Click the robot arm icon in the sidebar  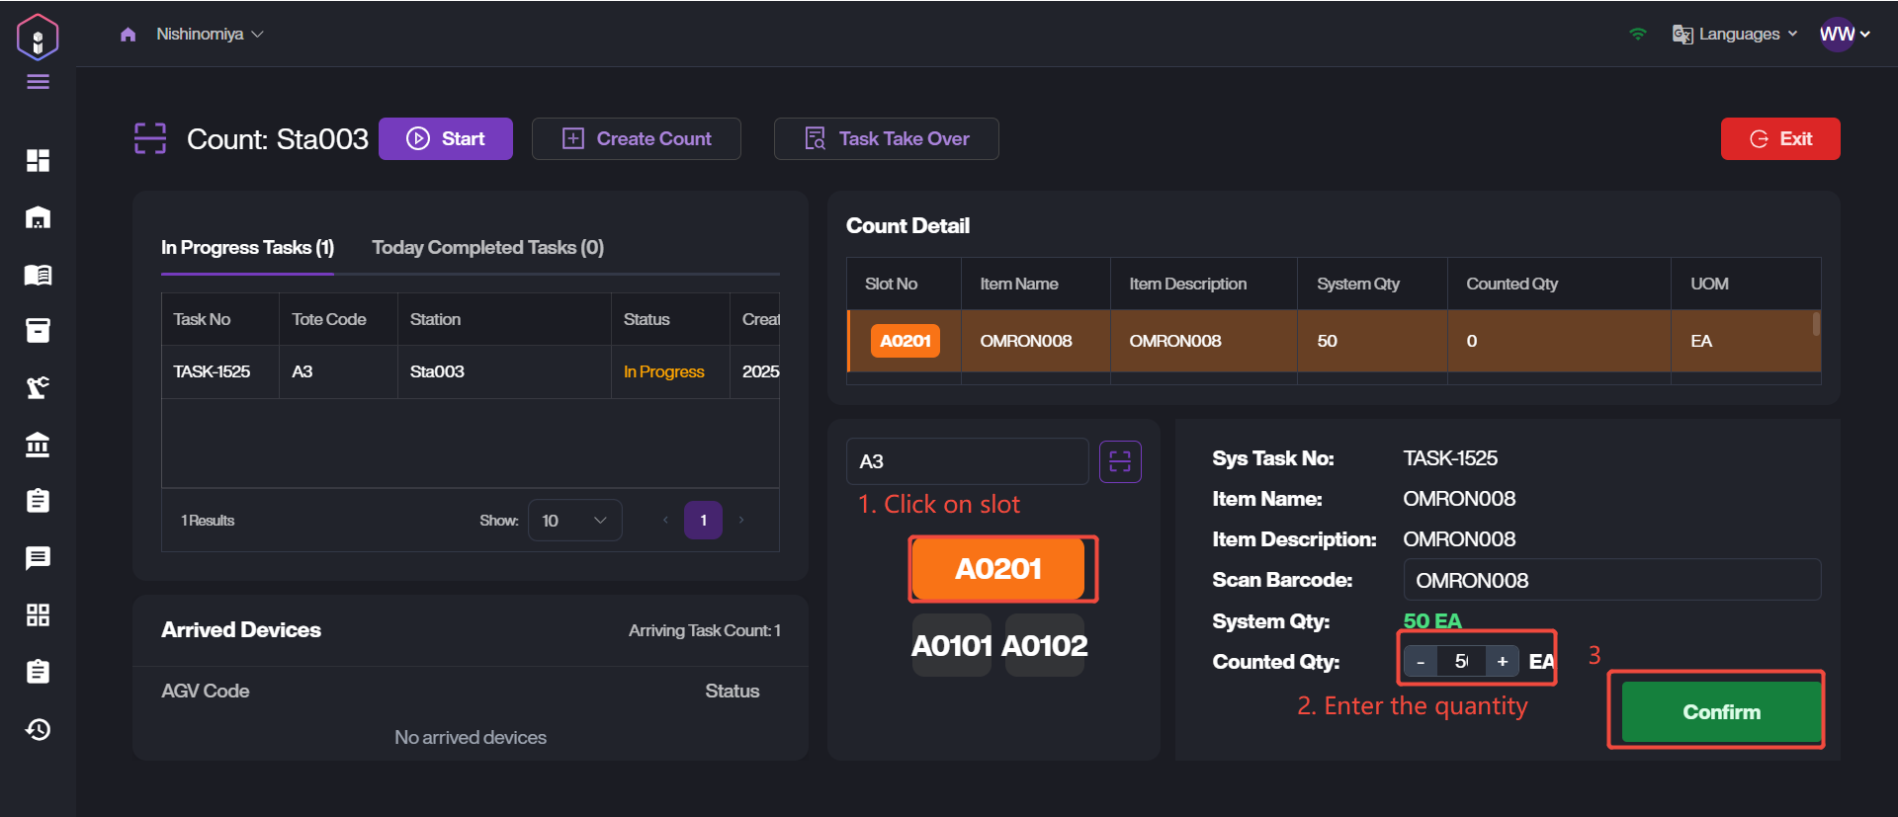coord(38,387)
